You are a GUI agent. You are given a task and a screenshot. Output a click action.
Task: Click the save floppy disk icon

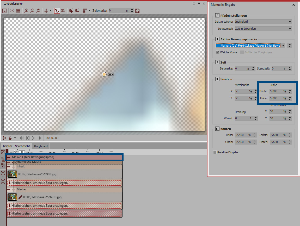pyautogui.click(x=137, y=11)
